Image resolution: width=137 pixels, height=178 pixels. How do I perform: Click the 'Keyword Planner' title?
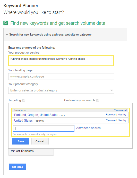click(x=21, y=6)
